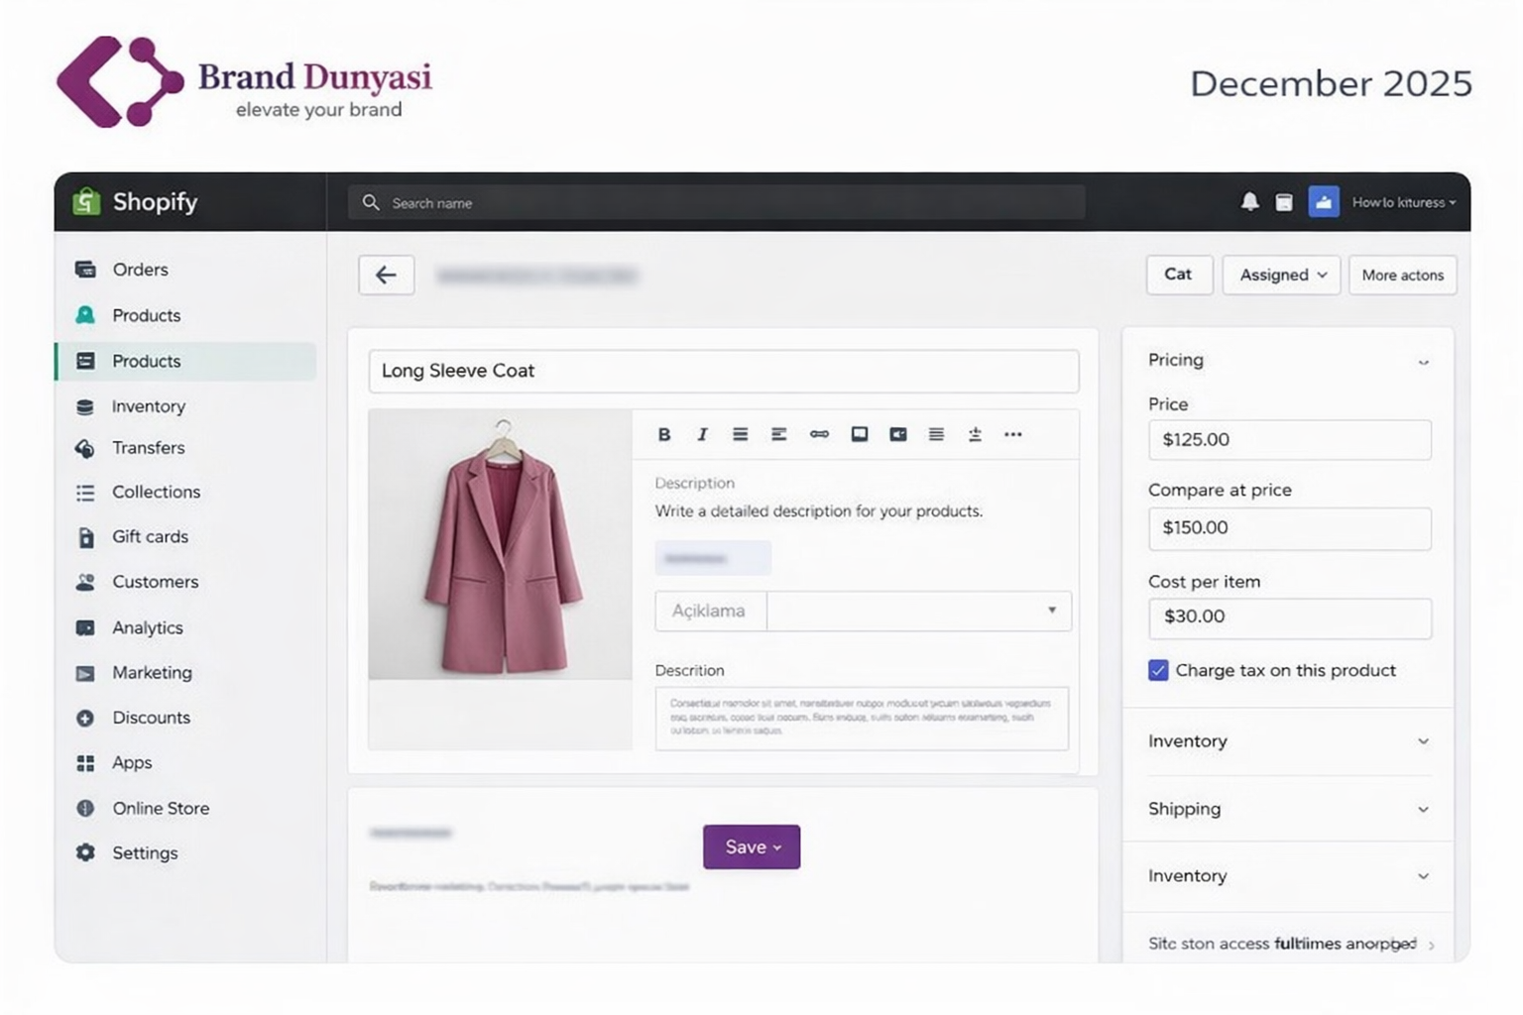Click the back arrow button
The width and height of the screenshot is (1523, 1015).
point(386,276)
